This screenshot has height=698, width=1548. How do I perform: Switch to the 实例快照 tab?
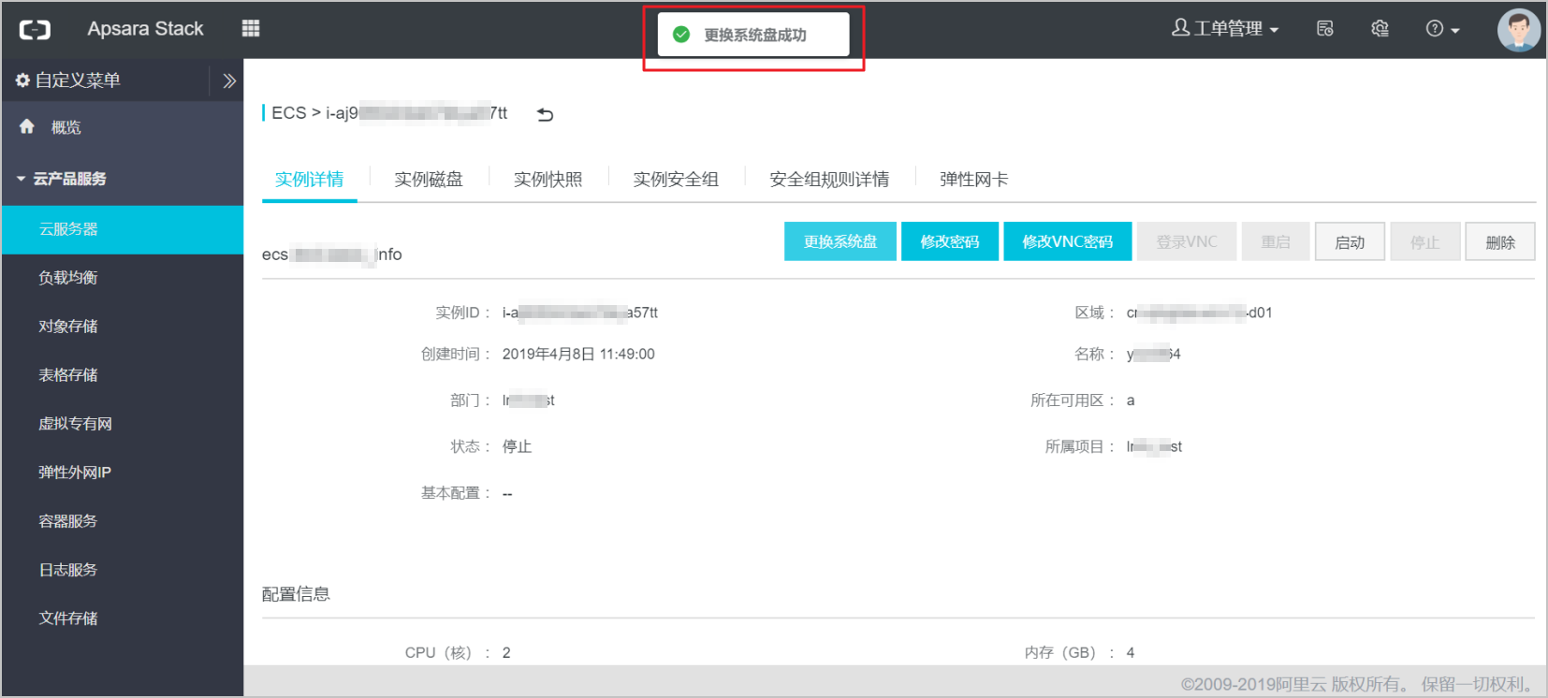(548, 179)
